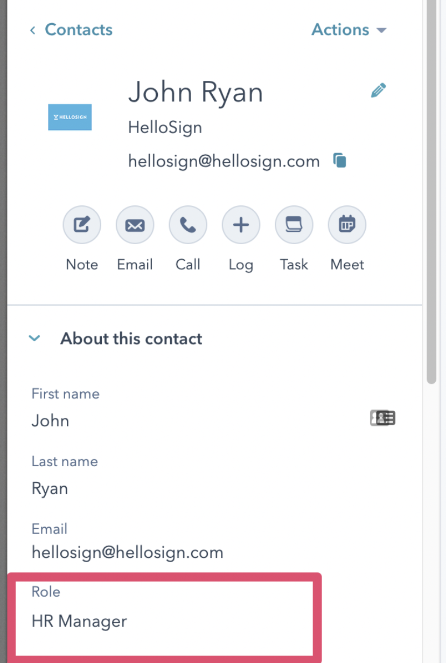This screenshot has height=663, width=446.
Task: Select the Role field HR Manager
Action: [x=79, y=621]
